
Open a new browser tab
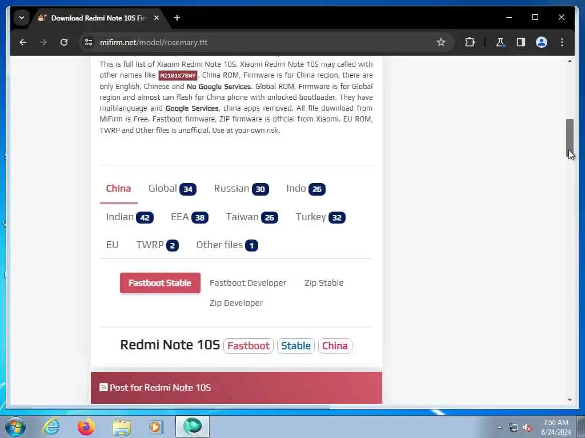pos(177,18)
